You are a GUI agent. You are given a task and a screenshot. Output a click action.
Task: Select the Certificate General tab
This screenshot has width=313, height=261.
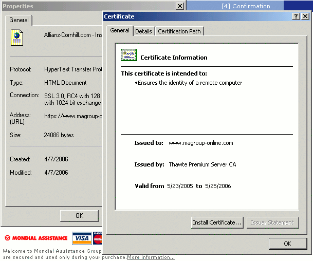pyautogui.click(x=120, y=30)
